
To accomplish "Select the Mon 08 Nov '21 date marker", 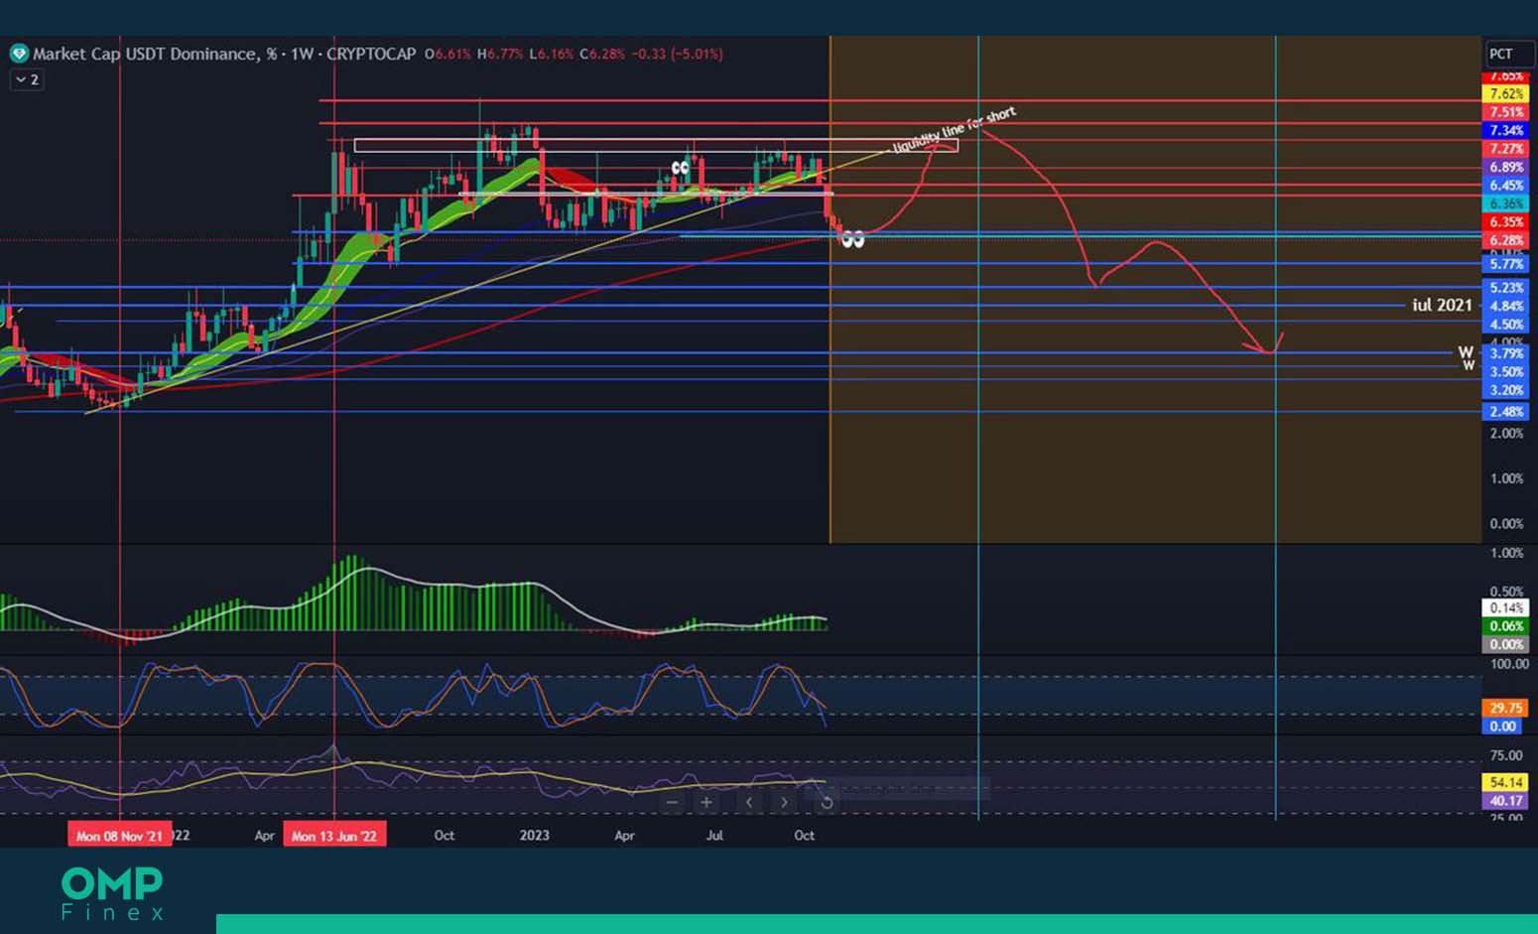I will 119,835.
